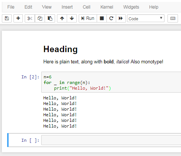181x156 pixels.
Task: Insert a new cell with the plus icon
Action: click(18, 18)
